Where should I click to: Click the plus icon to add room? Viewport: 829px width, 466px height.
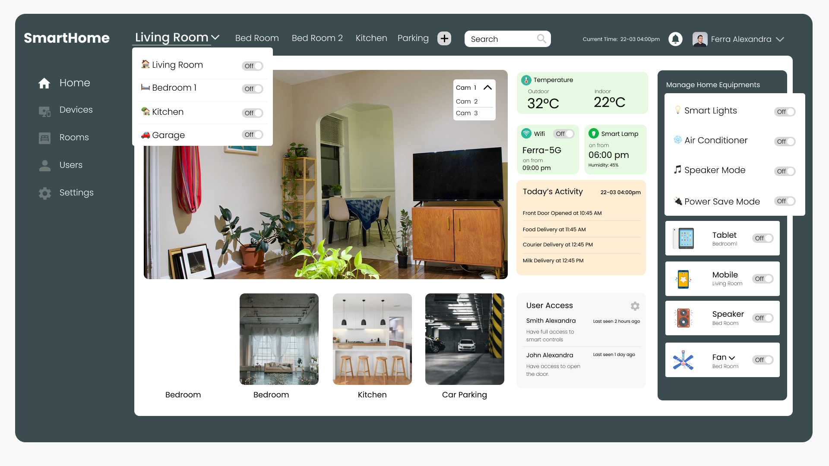pos(444,38)
